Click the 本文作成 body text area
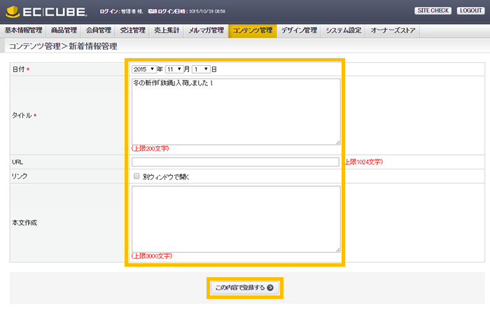Viewport: 490px width, 315px height. click(235, 218)
